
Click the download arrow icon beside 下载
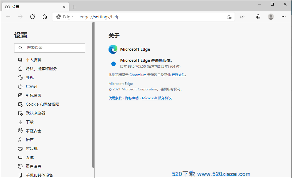(20, 122)
